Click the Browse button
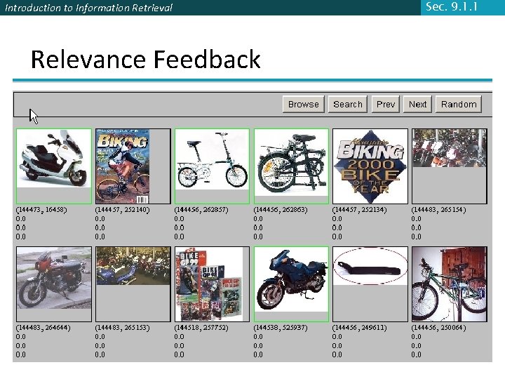The height and width of the screenshot is (379, 505). (304, 104)
